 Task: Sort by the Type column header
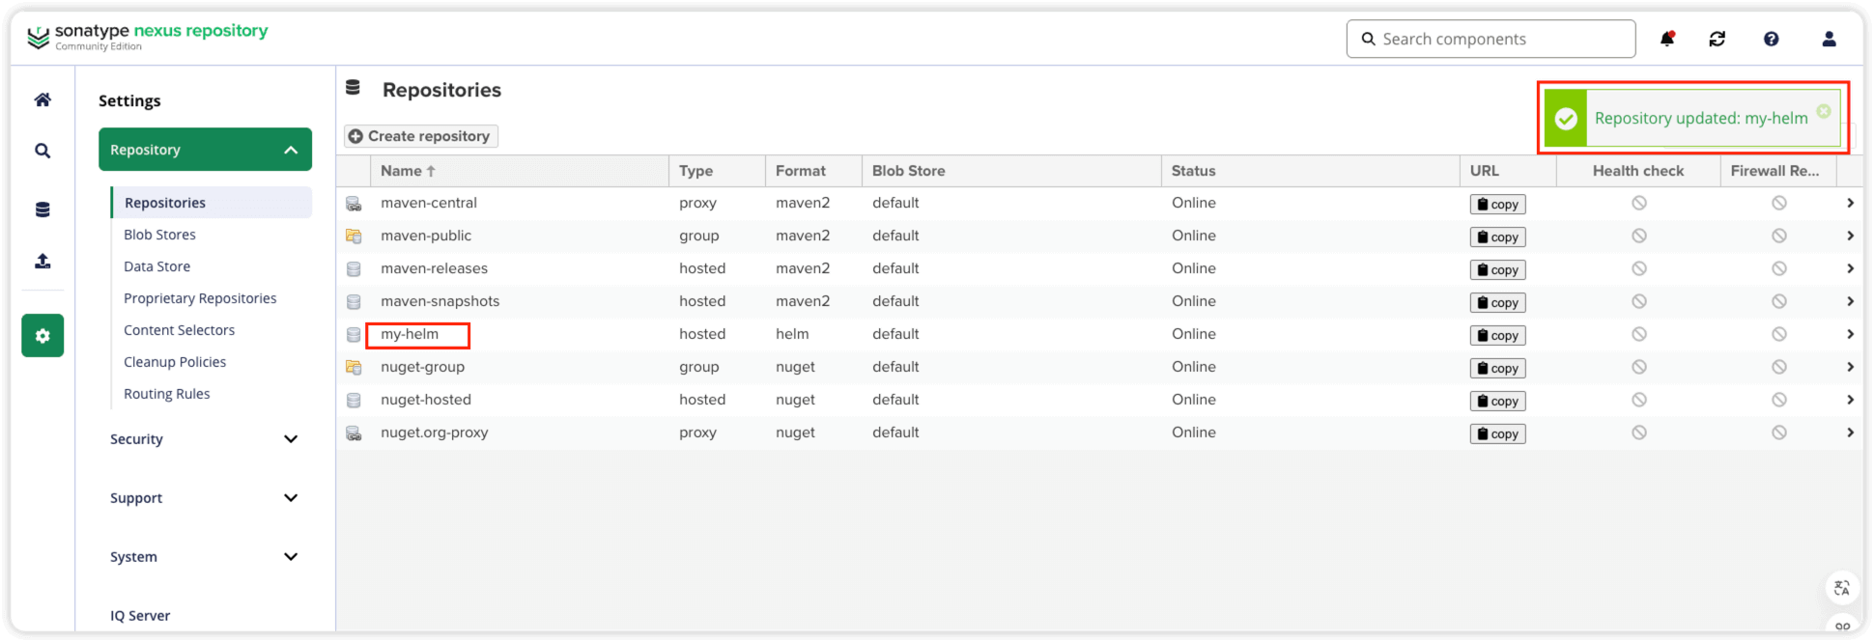[717, 171]
